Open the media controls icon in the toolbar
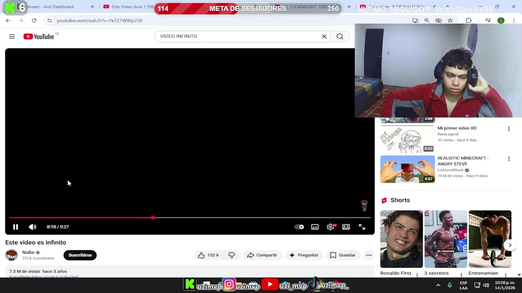The height and width of the screenshot is (293, 522). coord(488,20)
